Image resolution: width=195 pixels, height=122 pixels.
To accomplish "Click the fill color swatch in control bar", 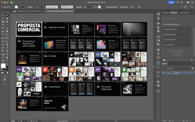I will coord(16,7).
